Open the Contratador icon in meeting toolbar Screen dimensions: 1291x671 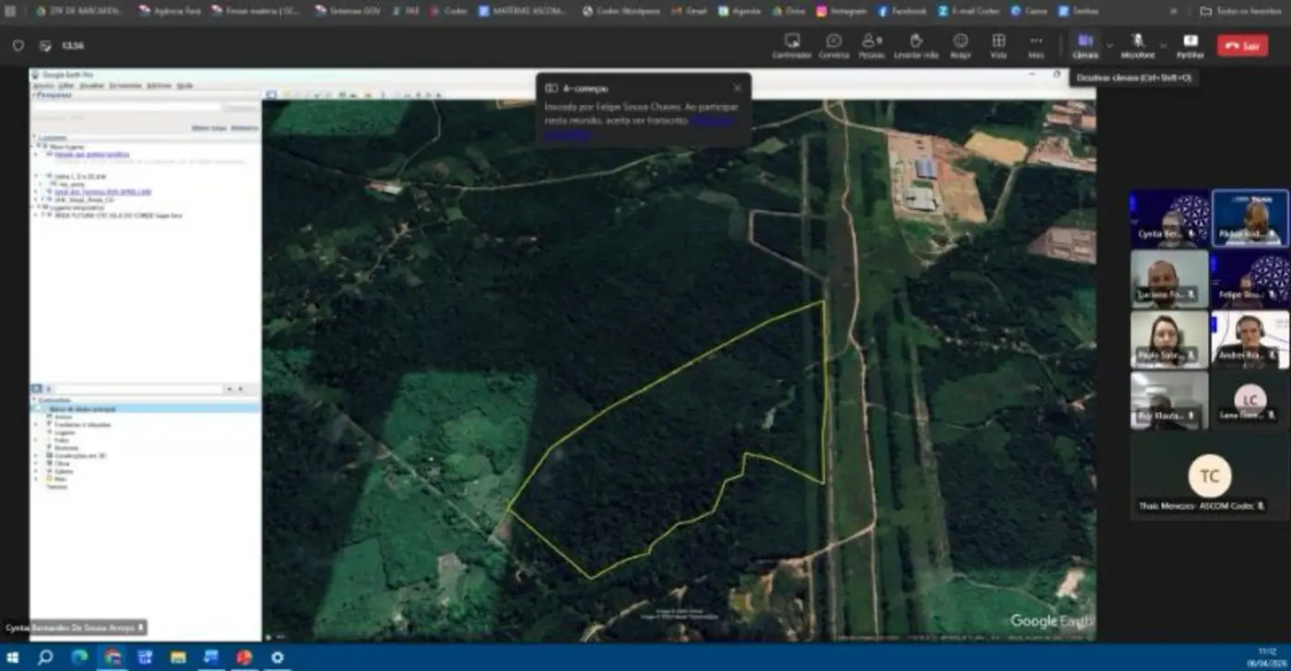(791, 45)
